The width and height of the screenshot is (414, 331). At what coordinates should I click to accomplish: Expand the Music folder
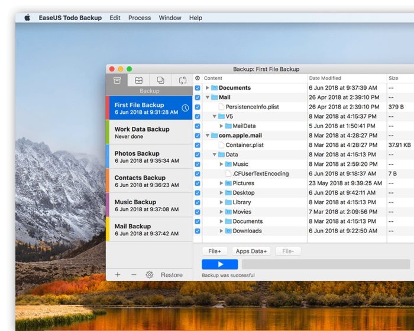pos(221,164)
